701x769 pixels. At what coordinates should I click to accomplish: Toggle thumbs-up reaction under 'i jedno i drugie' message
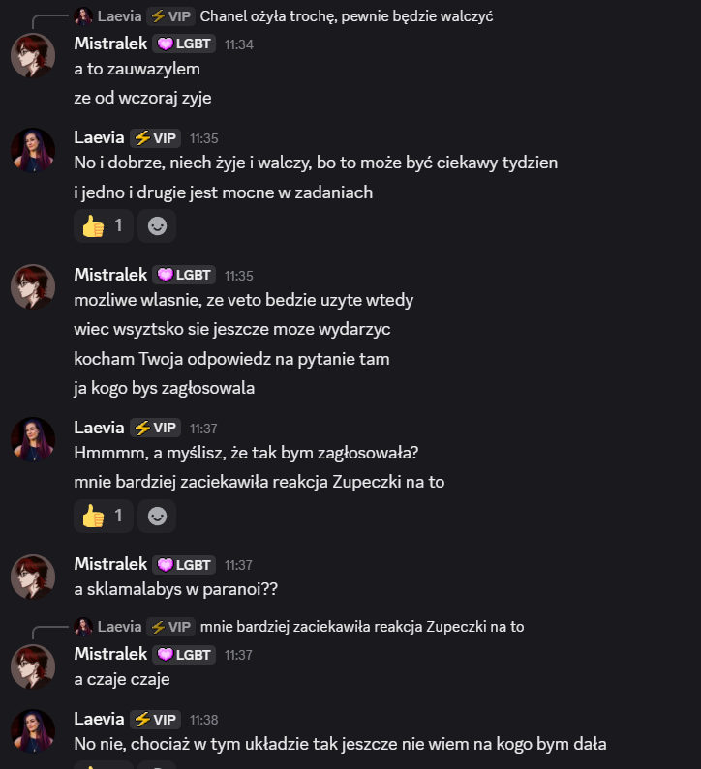pos(104,225)
